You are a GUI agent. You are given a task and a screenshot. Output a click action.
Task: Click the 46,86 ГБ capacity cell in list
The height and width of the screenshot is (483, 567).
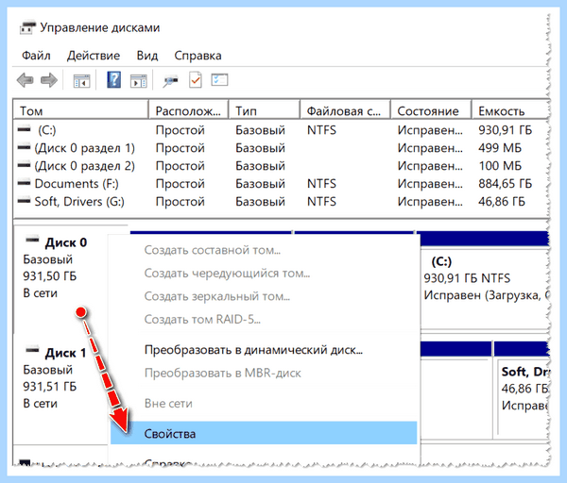tap(502, 202)
